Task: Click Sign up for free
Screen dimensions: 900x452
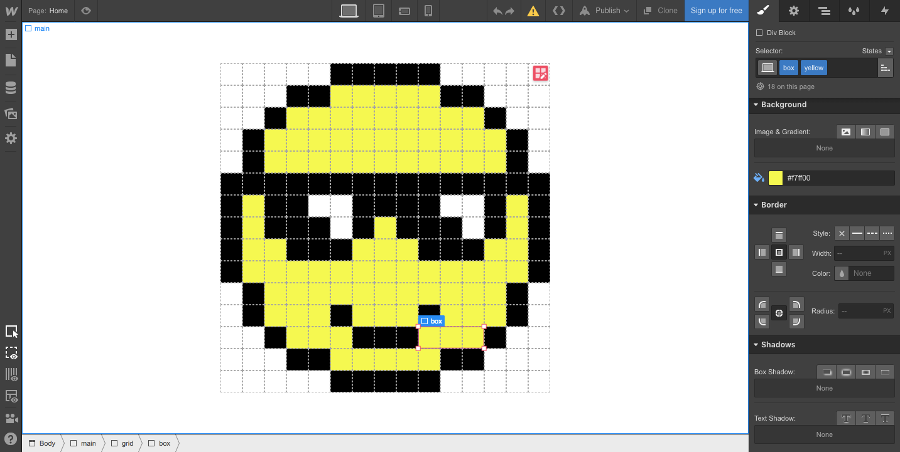Action: point(717,11)
